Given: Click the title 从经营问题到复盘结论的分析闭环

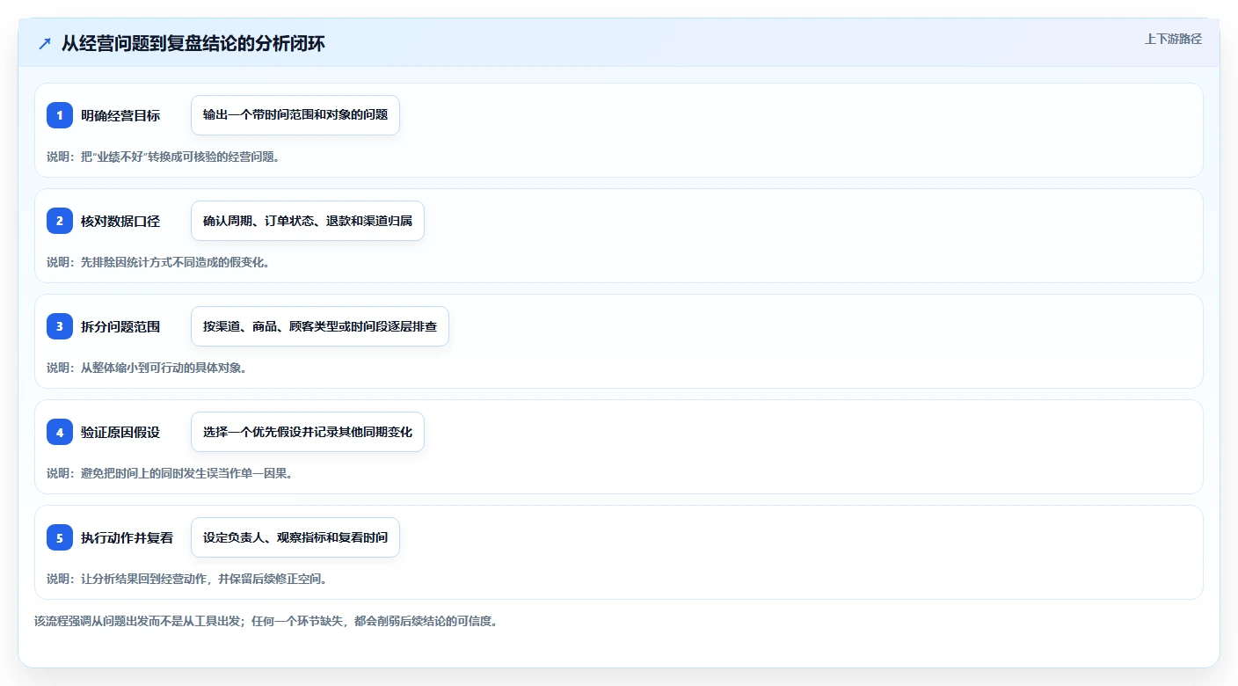Looking at the screenshot, I should [x=193, y=43].
